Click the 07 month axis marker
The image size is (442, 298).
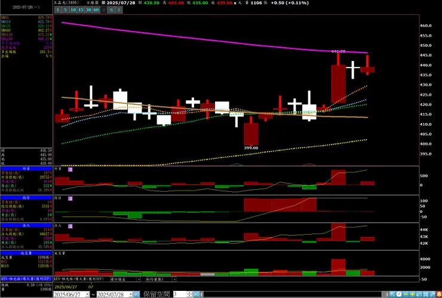tap(91, 287)
